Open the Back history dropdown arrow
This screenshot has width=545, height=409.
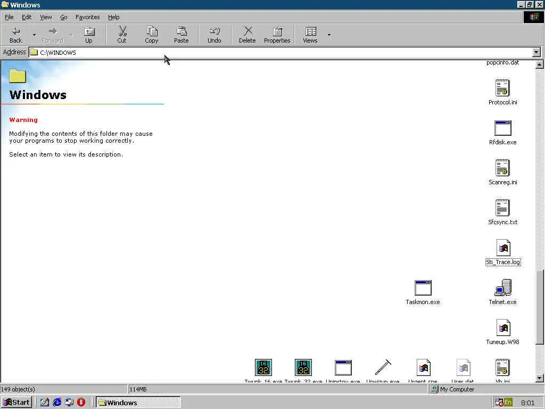(x=34, y=35)
